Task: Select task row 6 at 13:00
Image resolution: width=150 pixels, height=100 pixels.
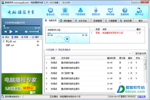Action: click(94, 89)
